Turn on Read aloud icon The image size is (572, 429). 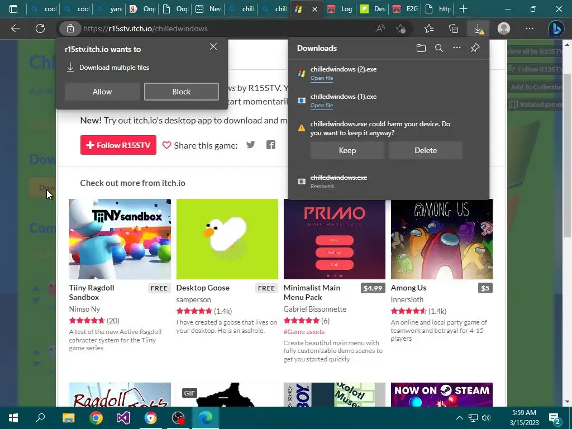(380, 29)
